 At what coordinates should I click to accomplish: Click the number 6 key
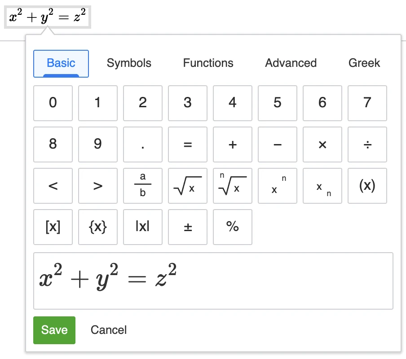point(322,103)
